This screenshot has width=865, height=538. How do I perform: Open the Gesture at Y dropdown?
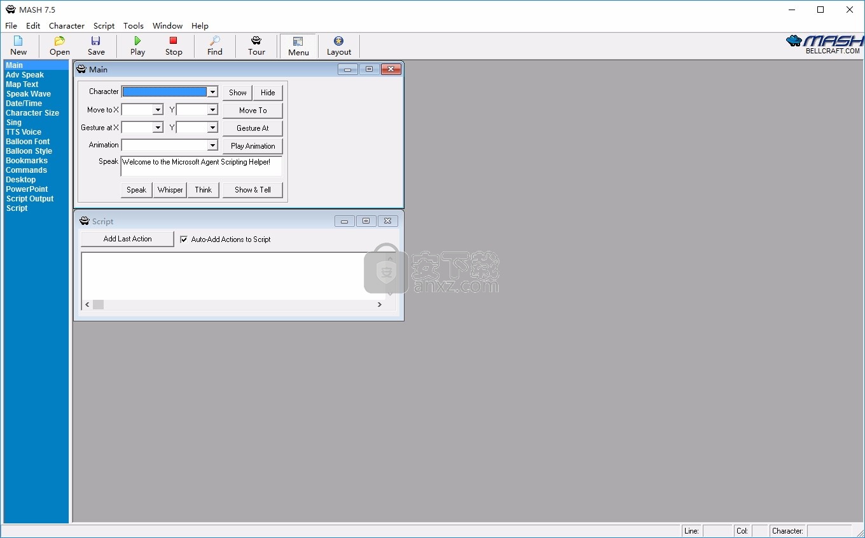[212, 128]
